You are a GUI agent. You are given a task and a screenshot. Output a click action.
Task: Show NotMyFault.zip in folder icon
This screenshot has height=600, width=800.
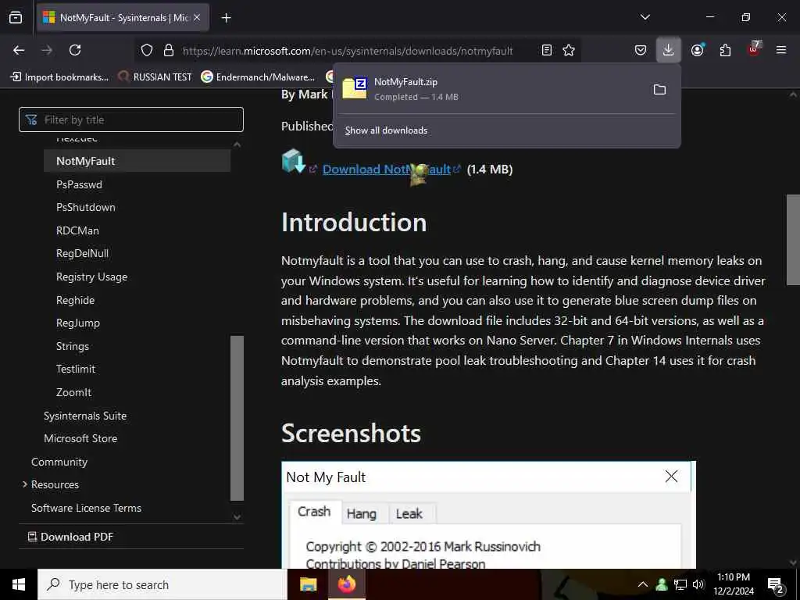[x=659, y=90]
